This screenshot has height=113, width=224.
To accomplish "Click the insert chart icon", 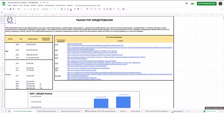I will (110, 9).
